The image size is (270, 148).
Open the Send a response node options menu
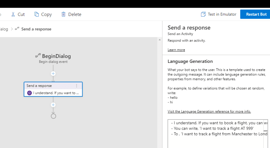tap(77, 86)
